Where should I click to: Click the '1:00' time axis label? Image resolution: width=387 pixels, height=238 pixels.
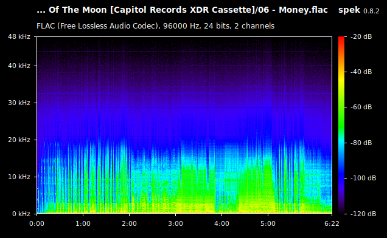point(83,223)
